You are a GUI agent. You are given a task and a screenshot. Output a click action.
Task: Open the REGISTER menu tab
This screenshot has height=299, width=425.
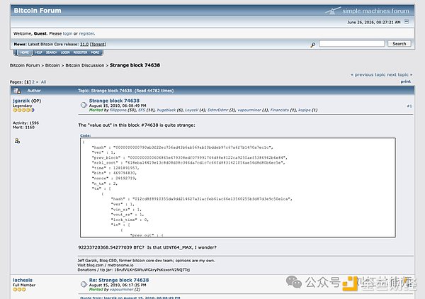tap(80, 52)
